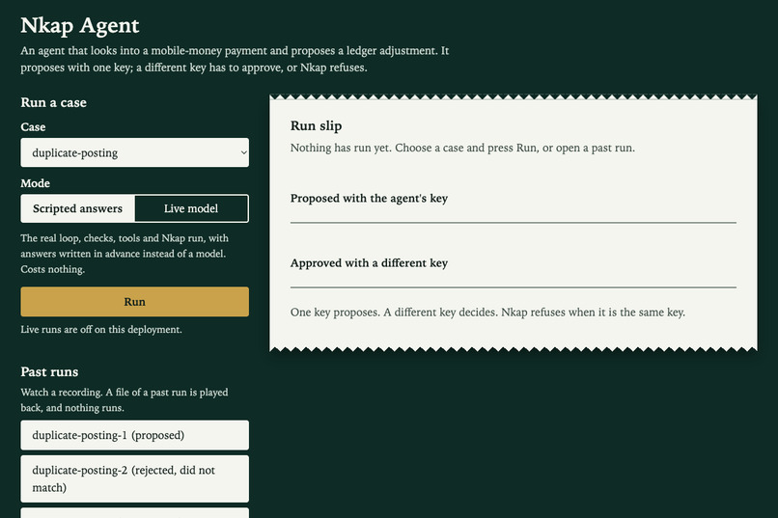
Task: Click the Run a case heading
Action: [54, 102]
